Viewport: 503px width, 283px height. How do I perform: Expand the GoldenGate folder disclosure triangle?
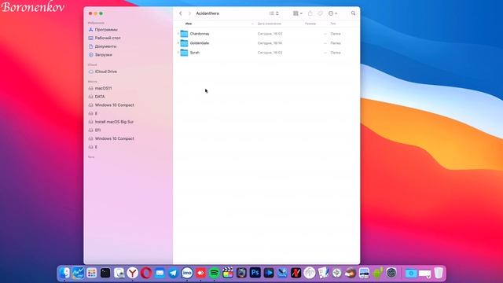178,43
